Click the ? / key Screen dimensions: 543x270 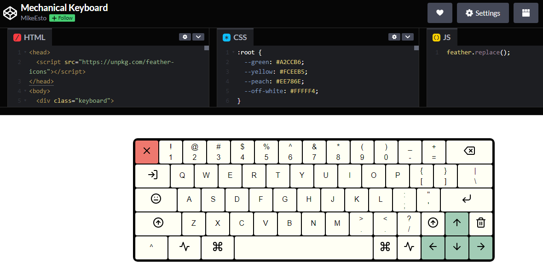pos(409,223)
